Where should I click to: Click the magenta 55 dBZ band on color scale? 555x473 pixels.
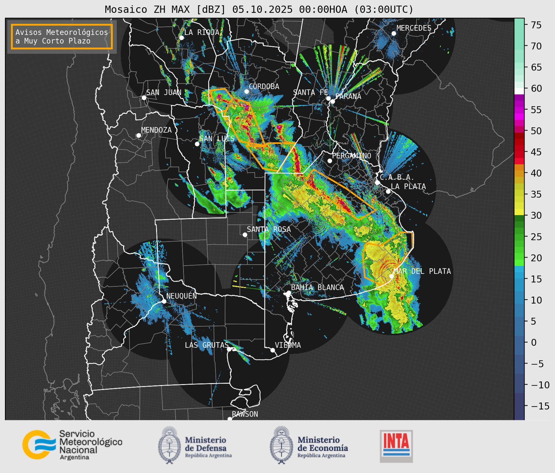(x=519, y=110)
